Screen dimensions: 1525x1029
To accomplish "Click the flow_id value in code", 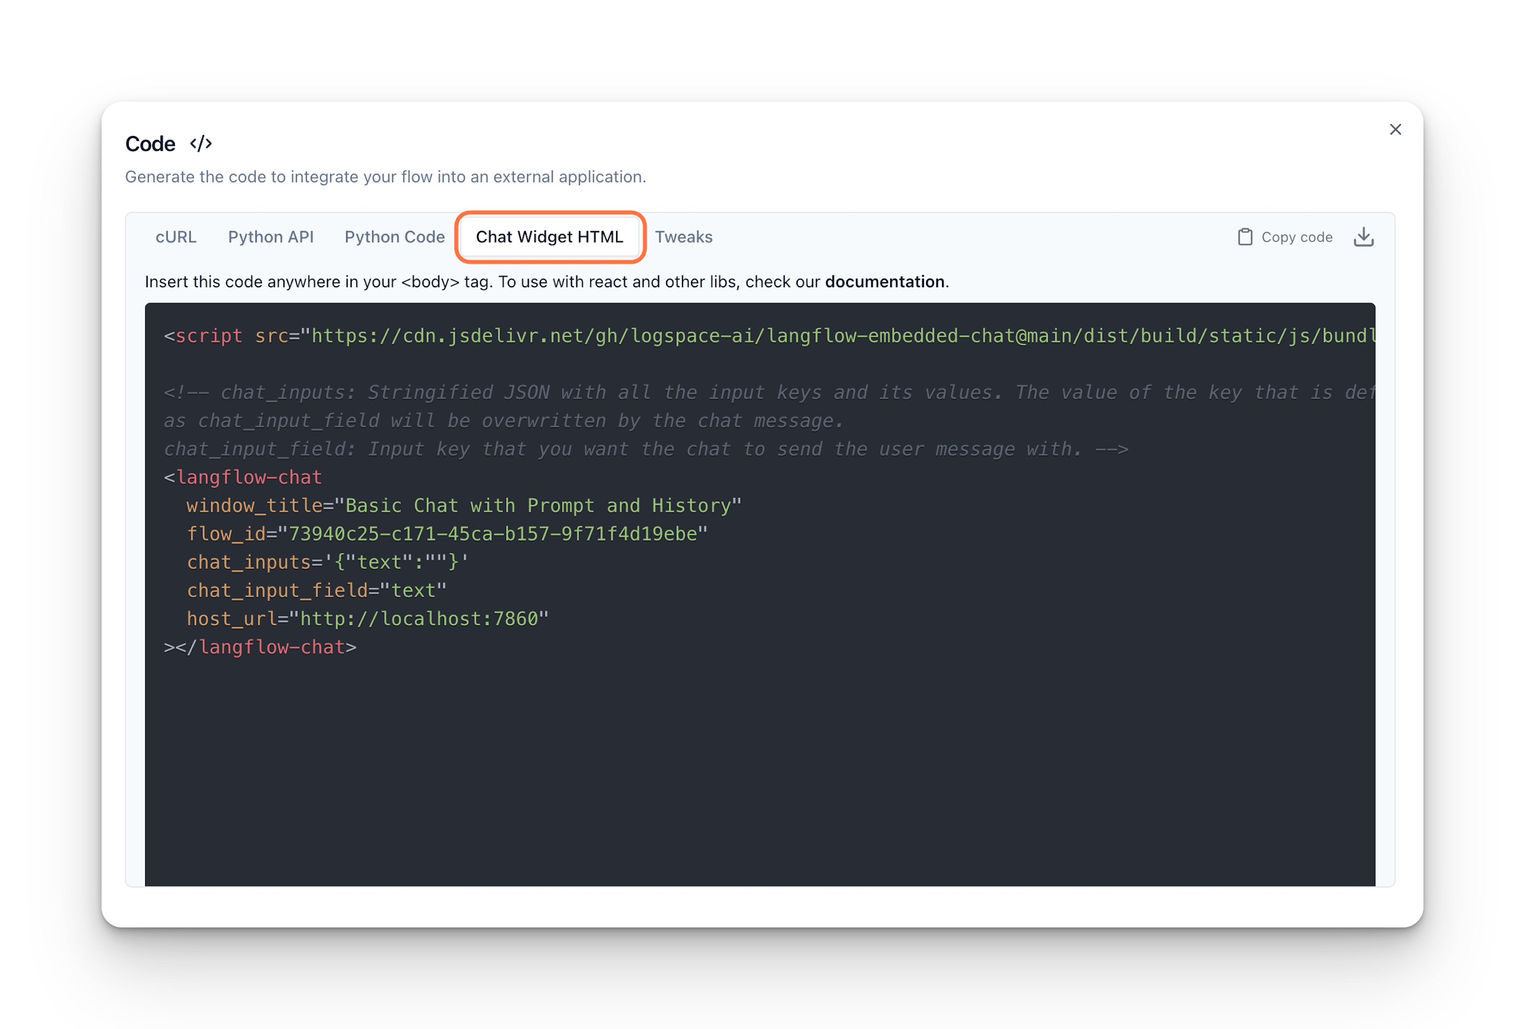I will coord(493,534).
